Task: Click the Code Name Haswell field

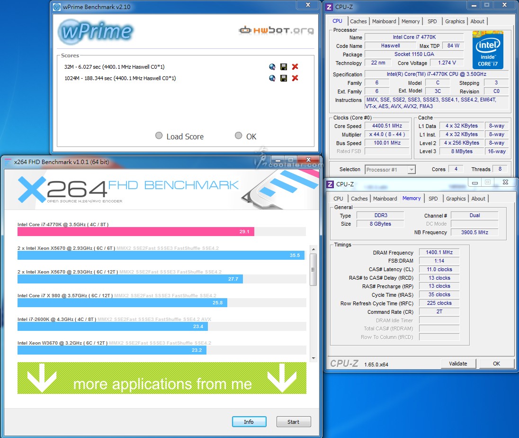Action: pos(390,46)
